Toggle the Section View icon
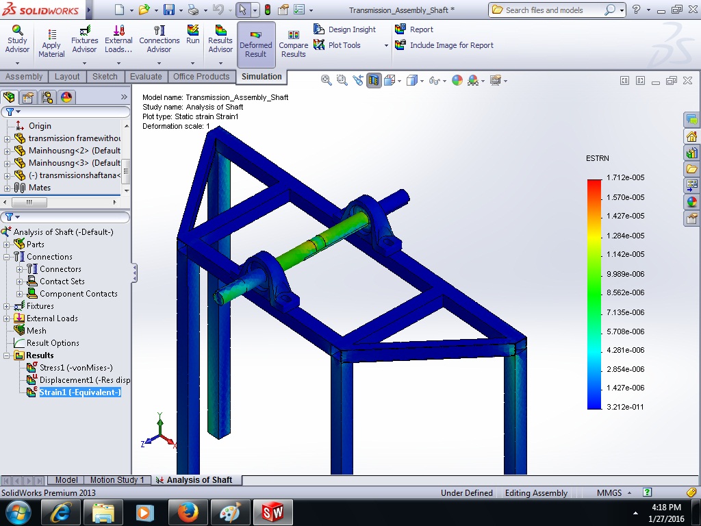 pyautogui.click(x=374, y=81)
